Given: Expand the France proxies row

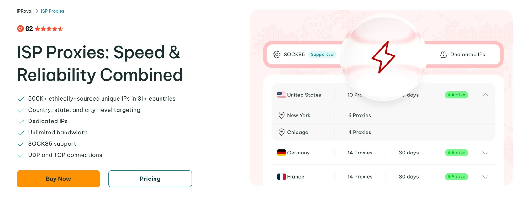Looking at the screenshot, I should click(x=485, y=176).
